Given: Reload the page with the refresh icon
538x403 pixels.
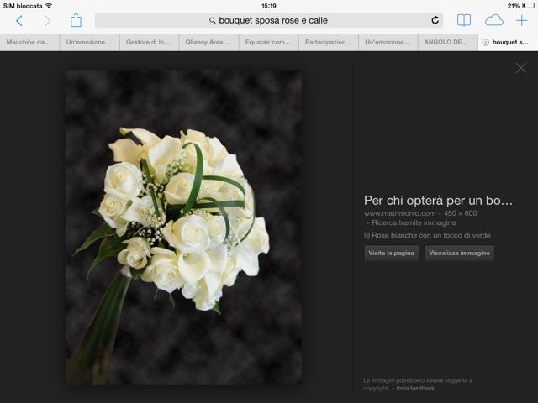Looking at the screenshot, I should (x=435, y=20).
